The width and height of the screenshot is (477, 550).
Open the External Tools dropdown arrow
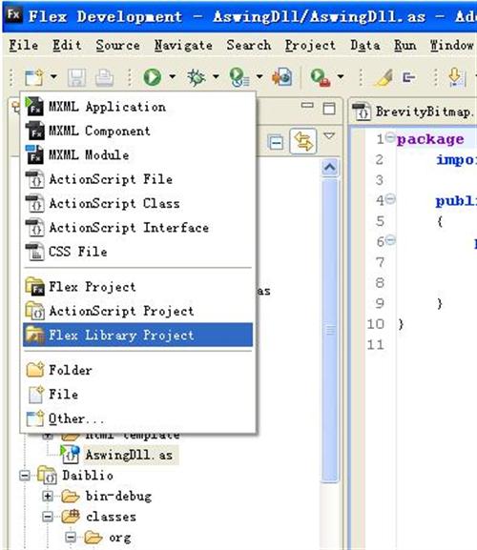341,75
